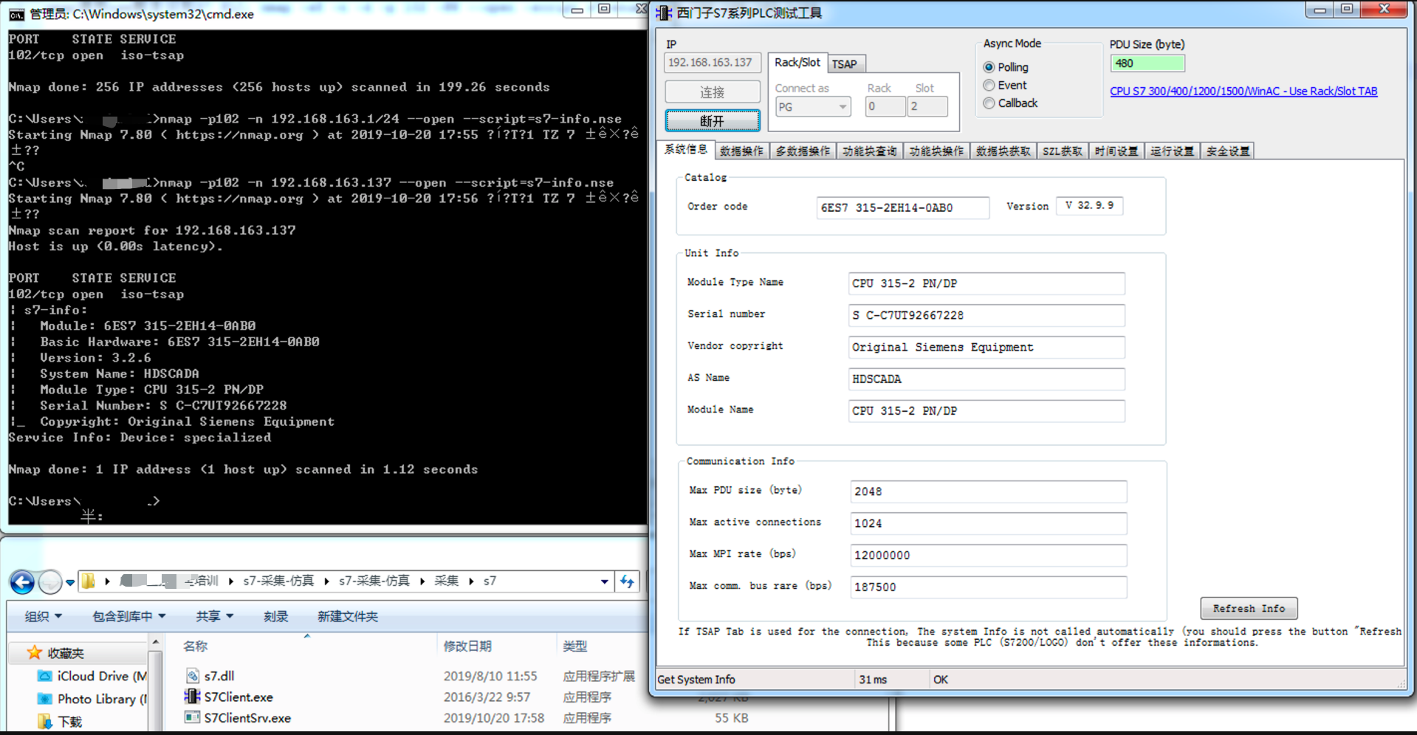Click the Version value field
Viewport: 1417px width, 735px height.
tap(1090, 206)
